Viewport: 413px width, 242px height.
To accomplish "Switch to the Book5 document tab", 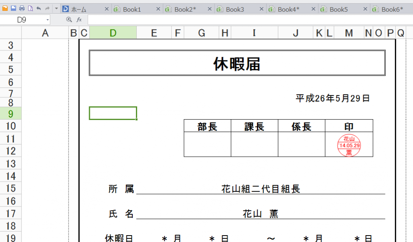I will tap(340, 8).
